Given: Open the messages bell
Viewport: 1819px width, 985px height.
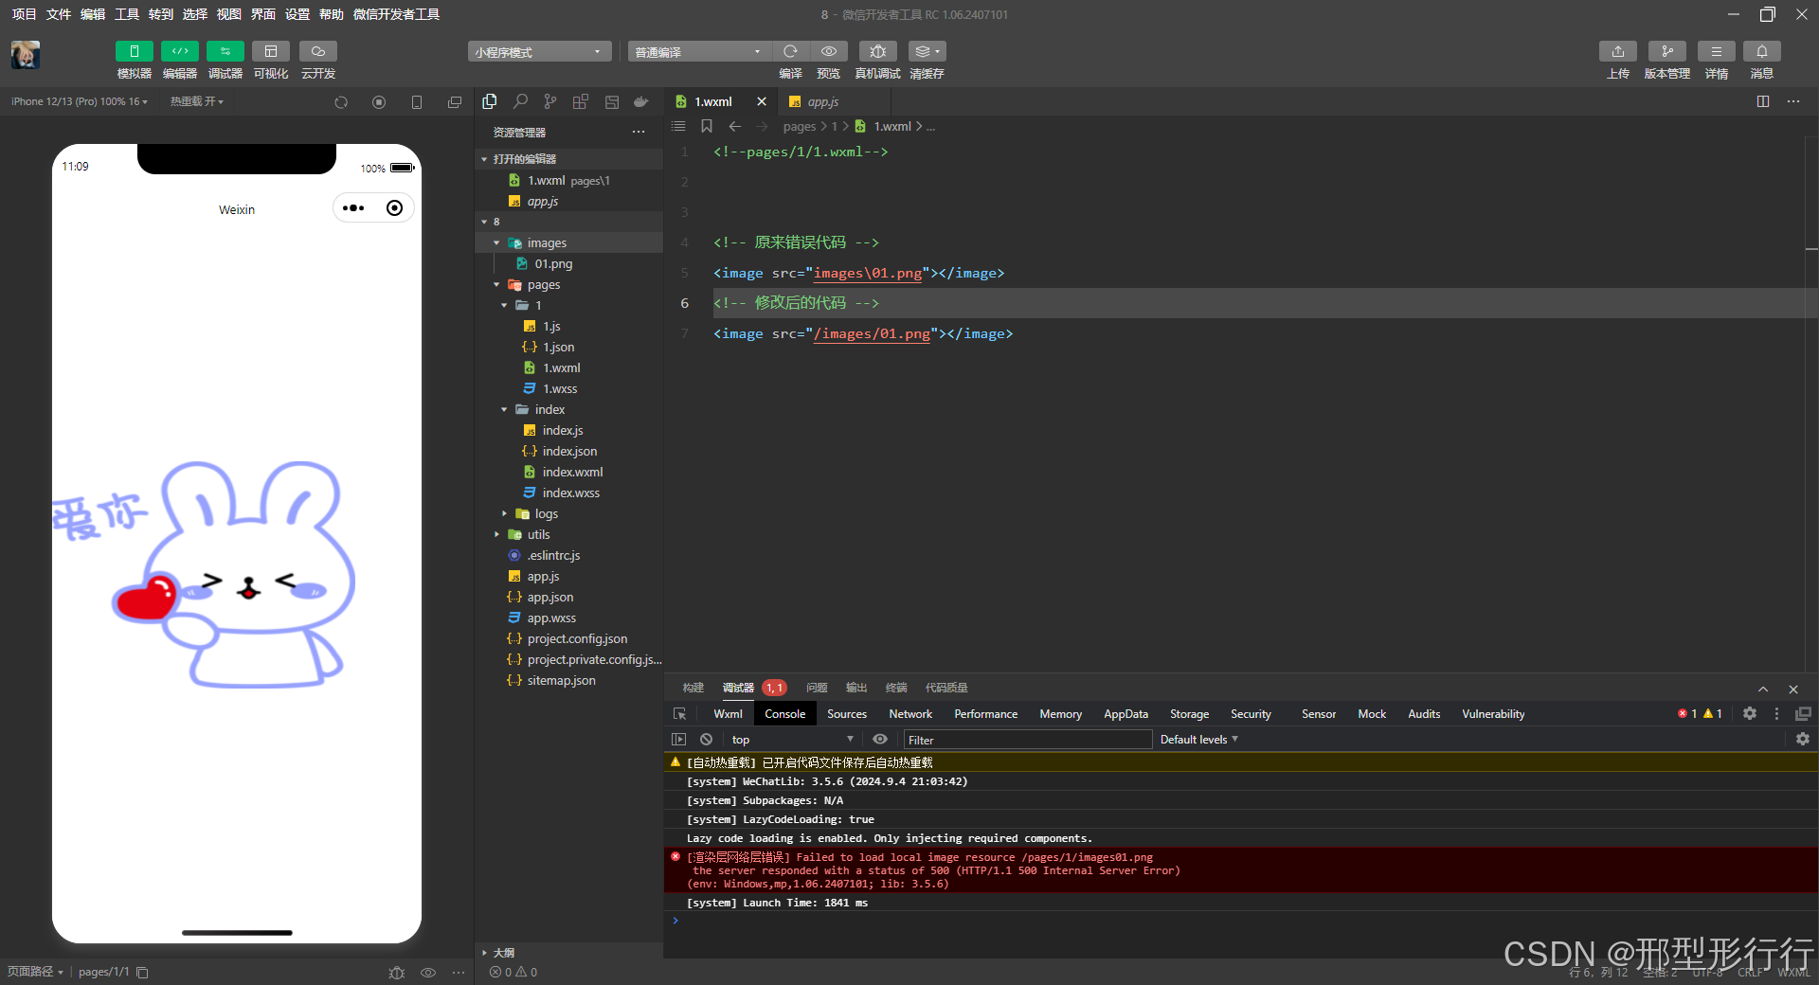Looking at the screenshot, I should point(1762,51).
